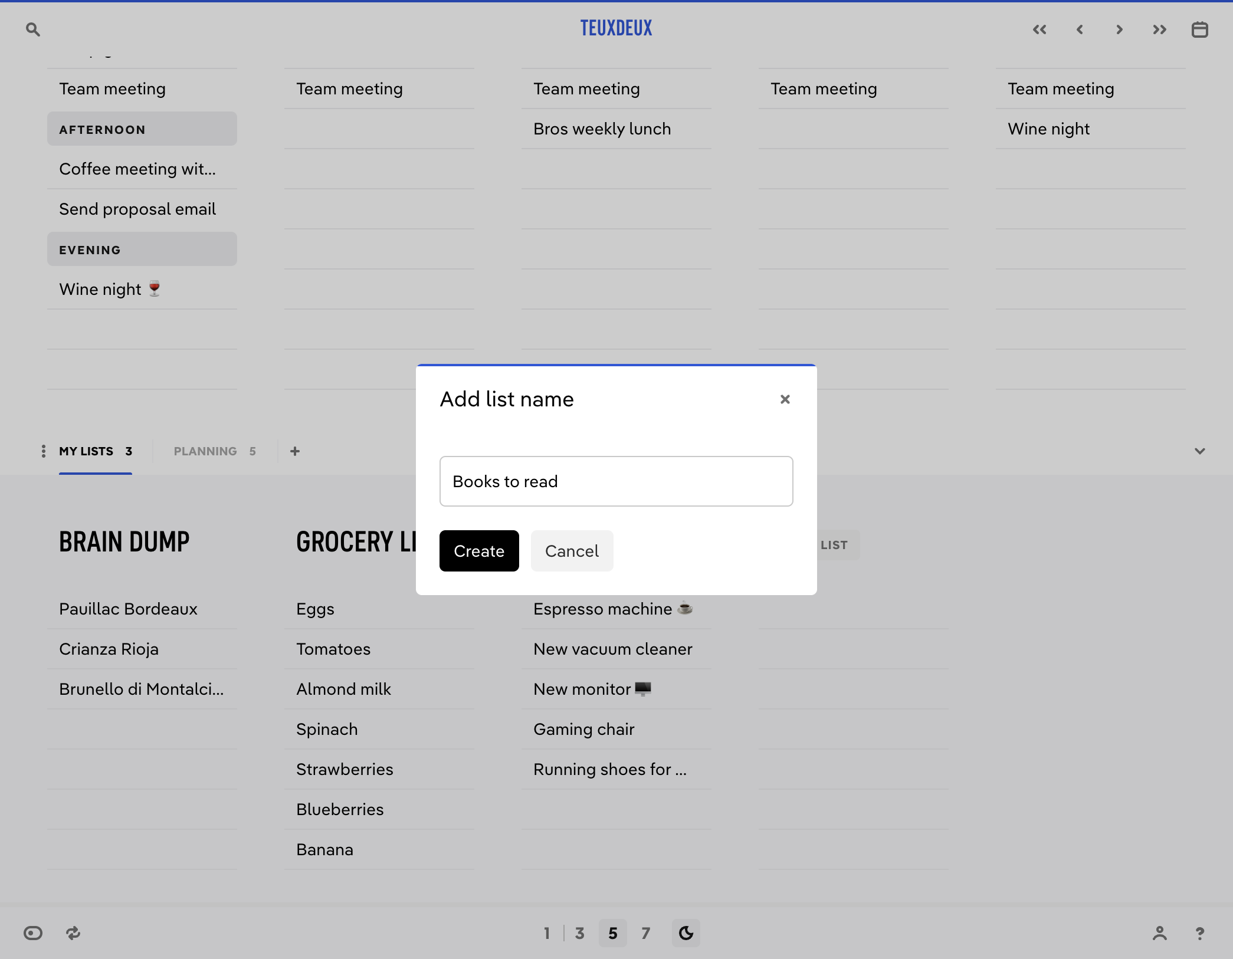Add a new list group with plus icon
This screenshot has width=1233, height=959.
[x=295, y=451]
